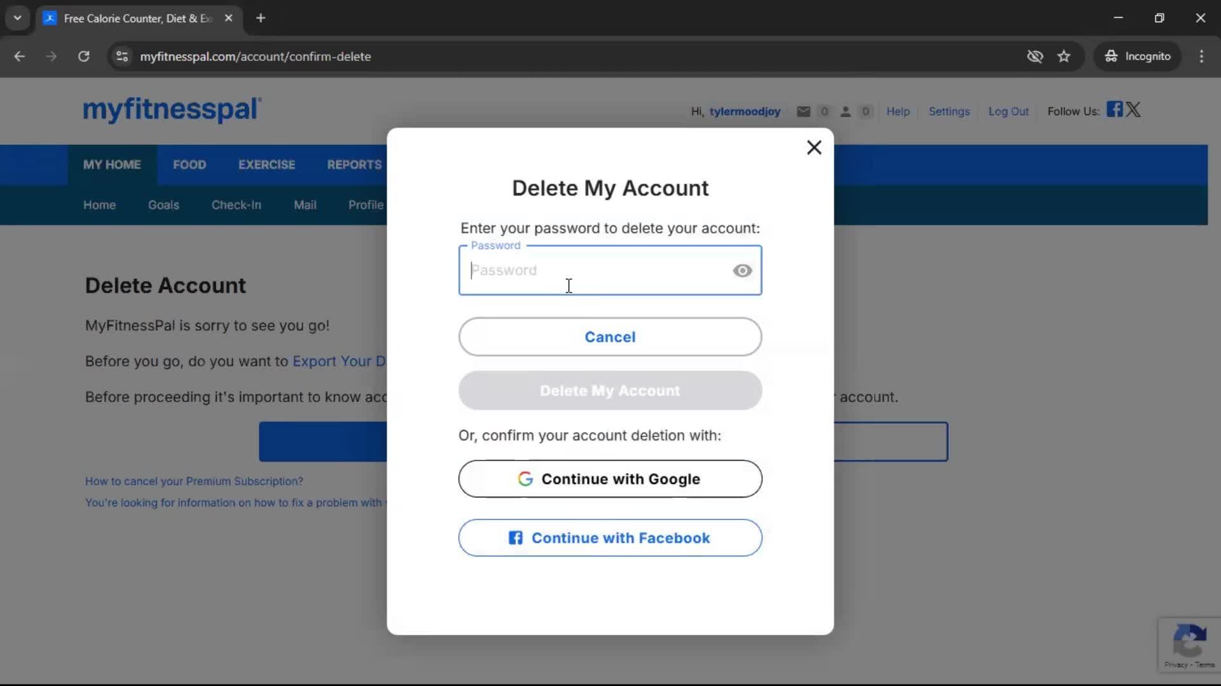Open the Profile submenu item
Viewport: 1221px width, 686px height.
[x=366, y=205]
